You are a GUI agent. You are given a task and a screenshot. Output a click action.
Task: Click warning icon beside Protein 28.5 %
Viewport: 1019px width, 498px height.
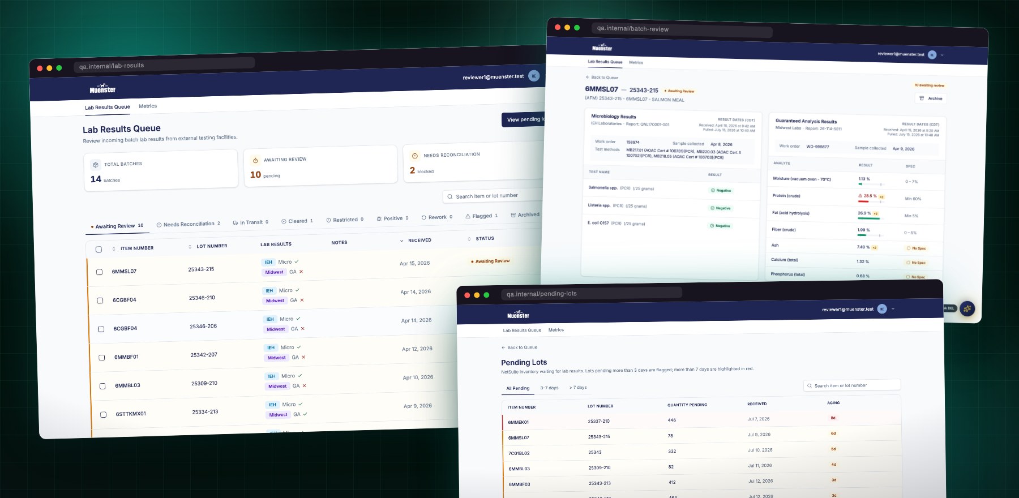pyautogui.click(x=860, y=196)
